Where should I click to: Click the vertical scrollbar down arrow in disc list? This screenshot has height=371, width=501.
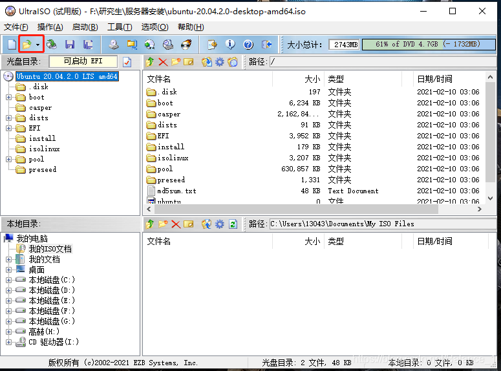pos(490,198)
